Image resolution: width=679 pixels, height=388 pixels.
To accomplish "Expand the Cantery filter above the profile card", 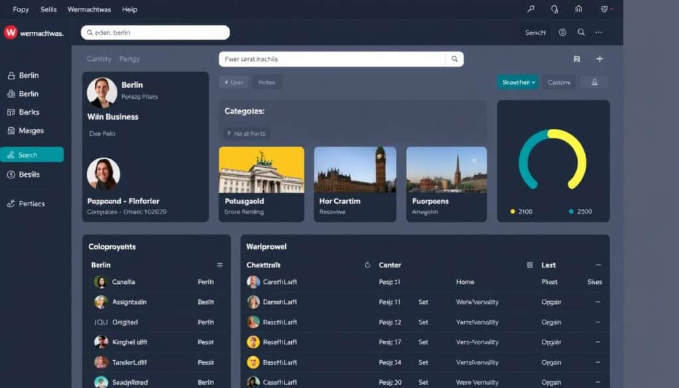I will 98,58.
